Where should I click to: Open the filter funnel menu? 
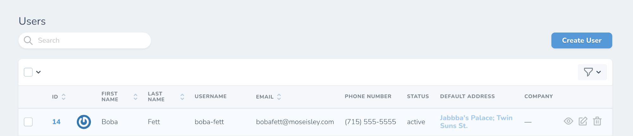coord(588,72)
